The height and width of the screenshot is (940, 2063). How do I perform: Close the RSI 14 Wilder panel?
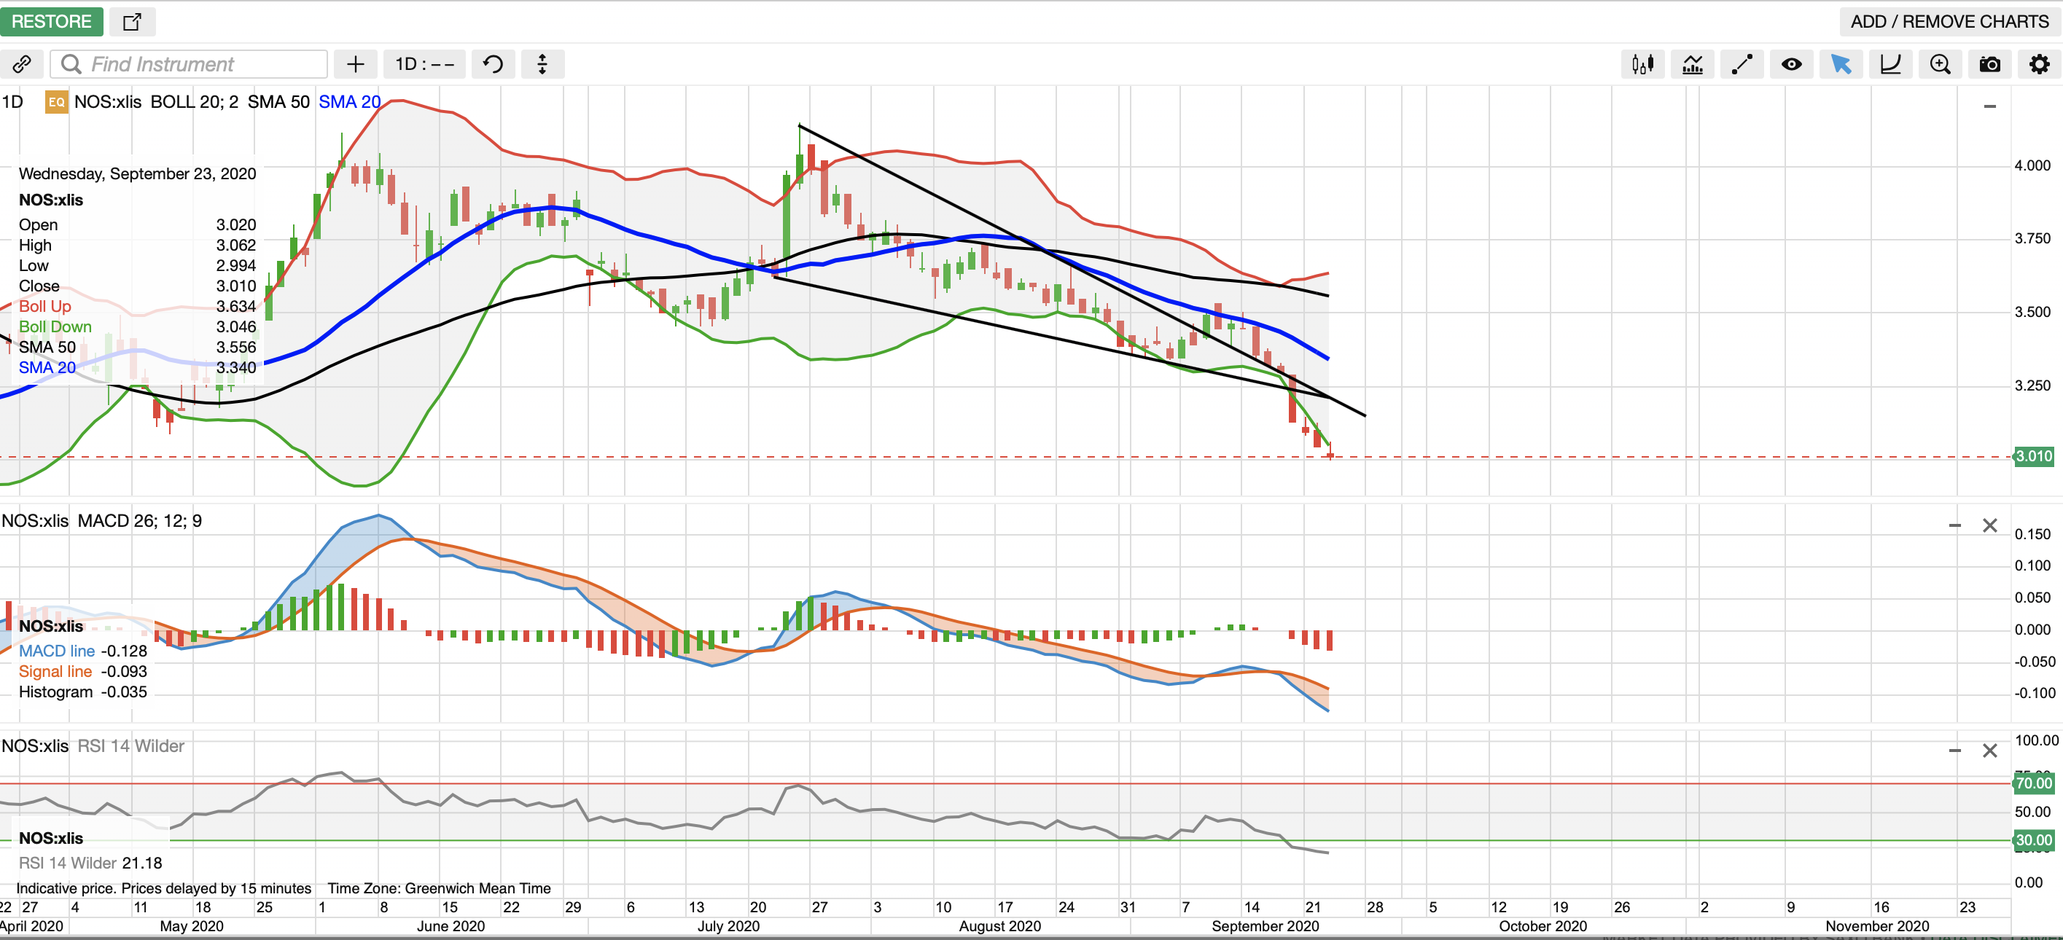(1989, 751)
